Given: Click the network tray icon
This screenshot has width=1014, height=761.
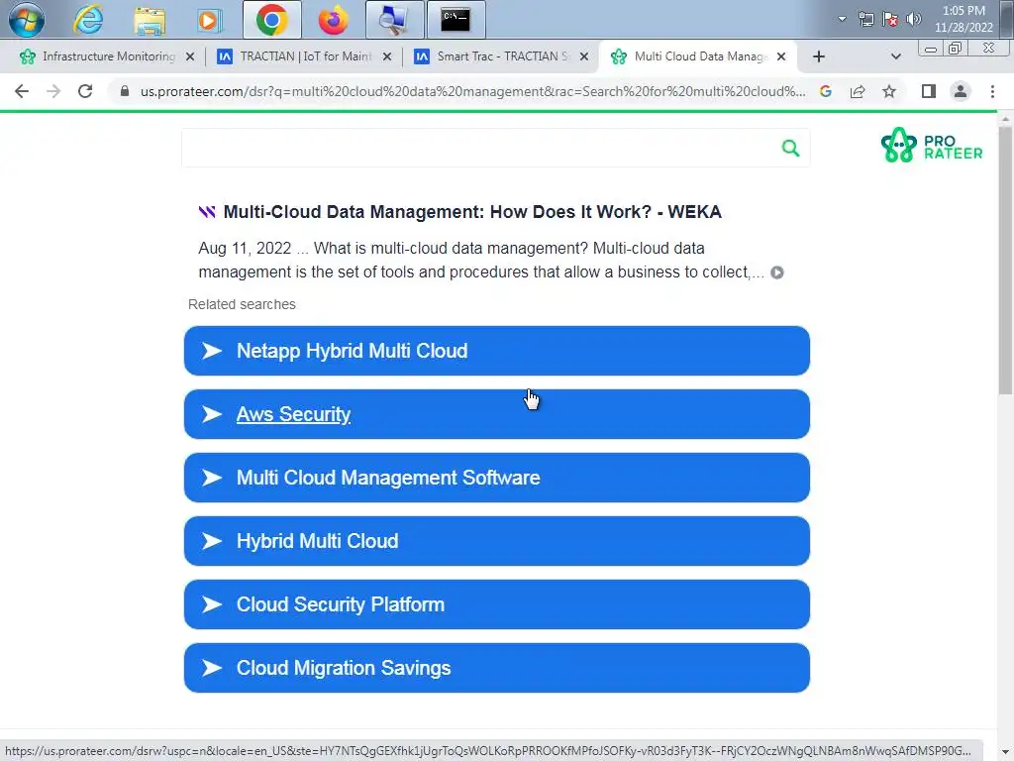Looking at the screenshot, I should pyautogui.click(x=865, y=19).
